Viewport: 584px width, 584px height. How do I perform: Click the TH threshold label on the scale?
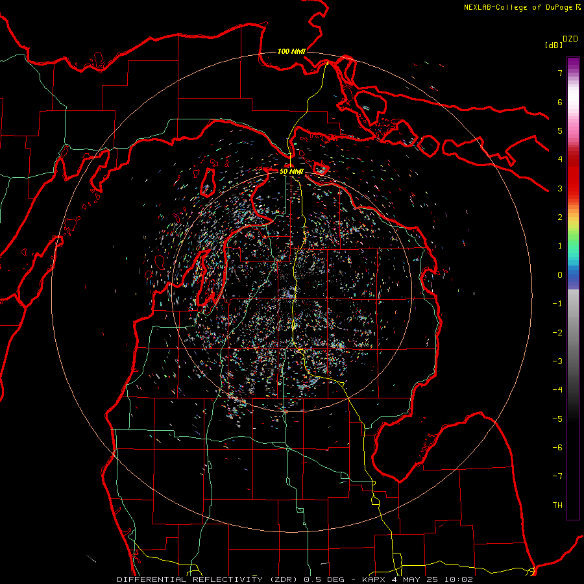pos(557,505)
